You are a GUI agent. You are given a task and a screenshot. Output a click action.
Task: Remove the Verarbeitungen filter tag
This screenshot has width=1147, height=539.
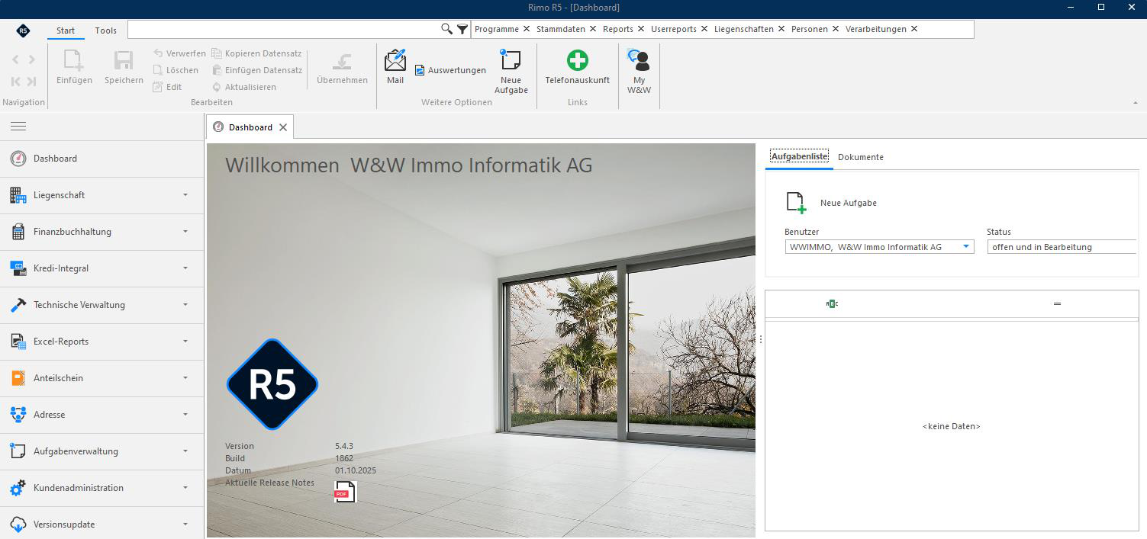click(914, 29)
